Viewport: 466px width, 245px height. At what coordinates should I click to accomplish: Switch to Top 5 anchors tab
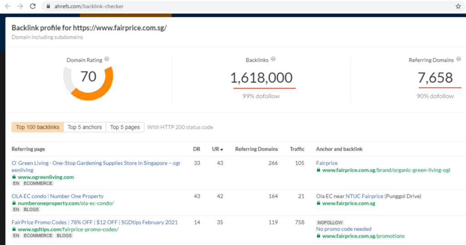pyautogui.click(x=85, y=127)
